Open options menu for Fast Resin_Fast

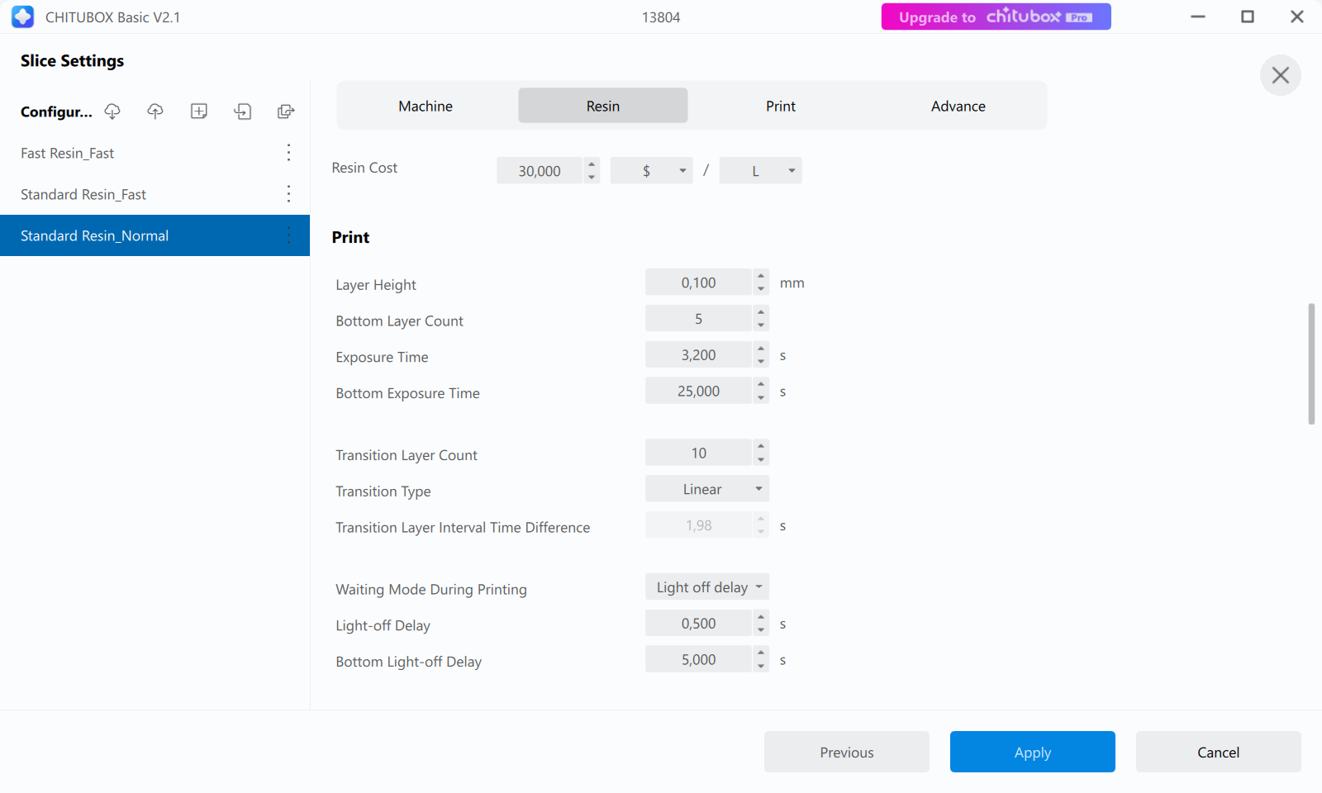288,153
